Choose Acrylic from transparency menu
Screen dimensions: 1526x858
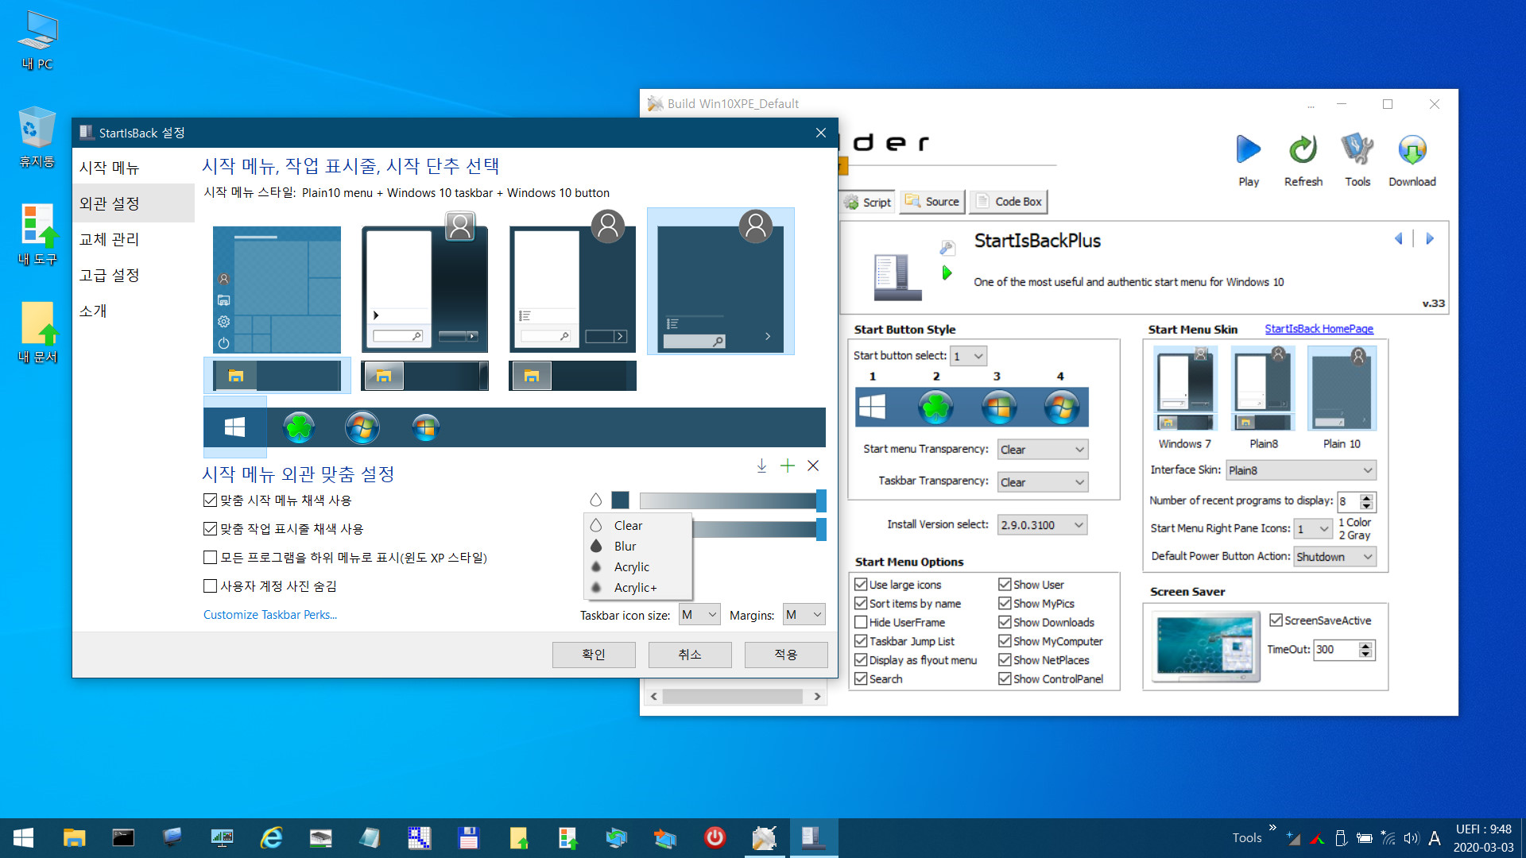tap(638, 566)
